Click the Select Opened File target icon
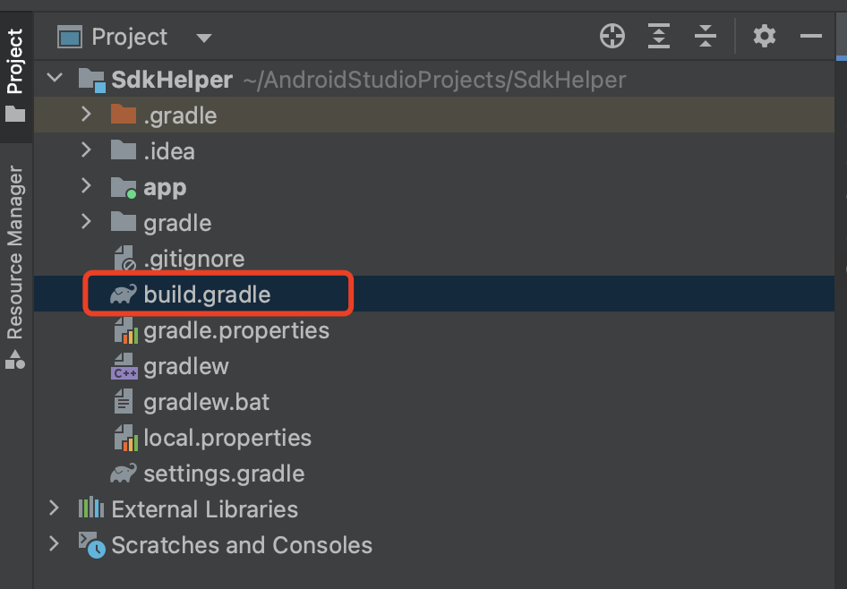Image resolution: width=847 pixels, height=589 pixels. tap(612, 37)
